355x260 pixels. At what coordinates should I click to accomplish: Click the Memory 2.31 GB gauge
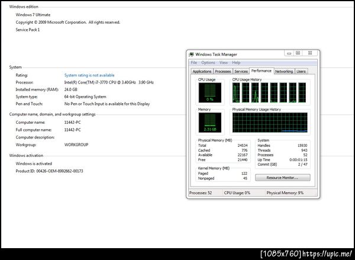pos(210,123)
